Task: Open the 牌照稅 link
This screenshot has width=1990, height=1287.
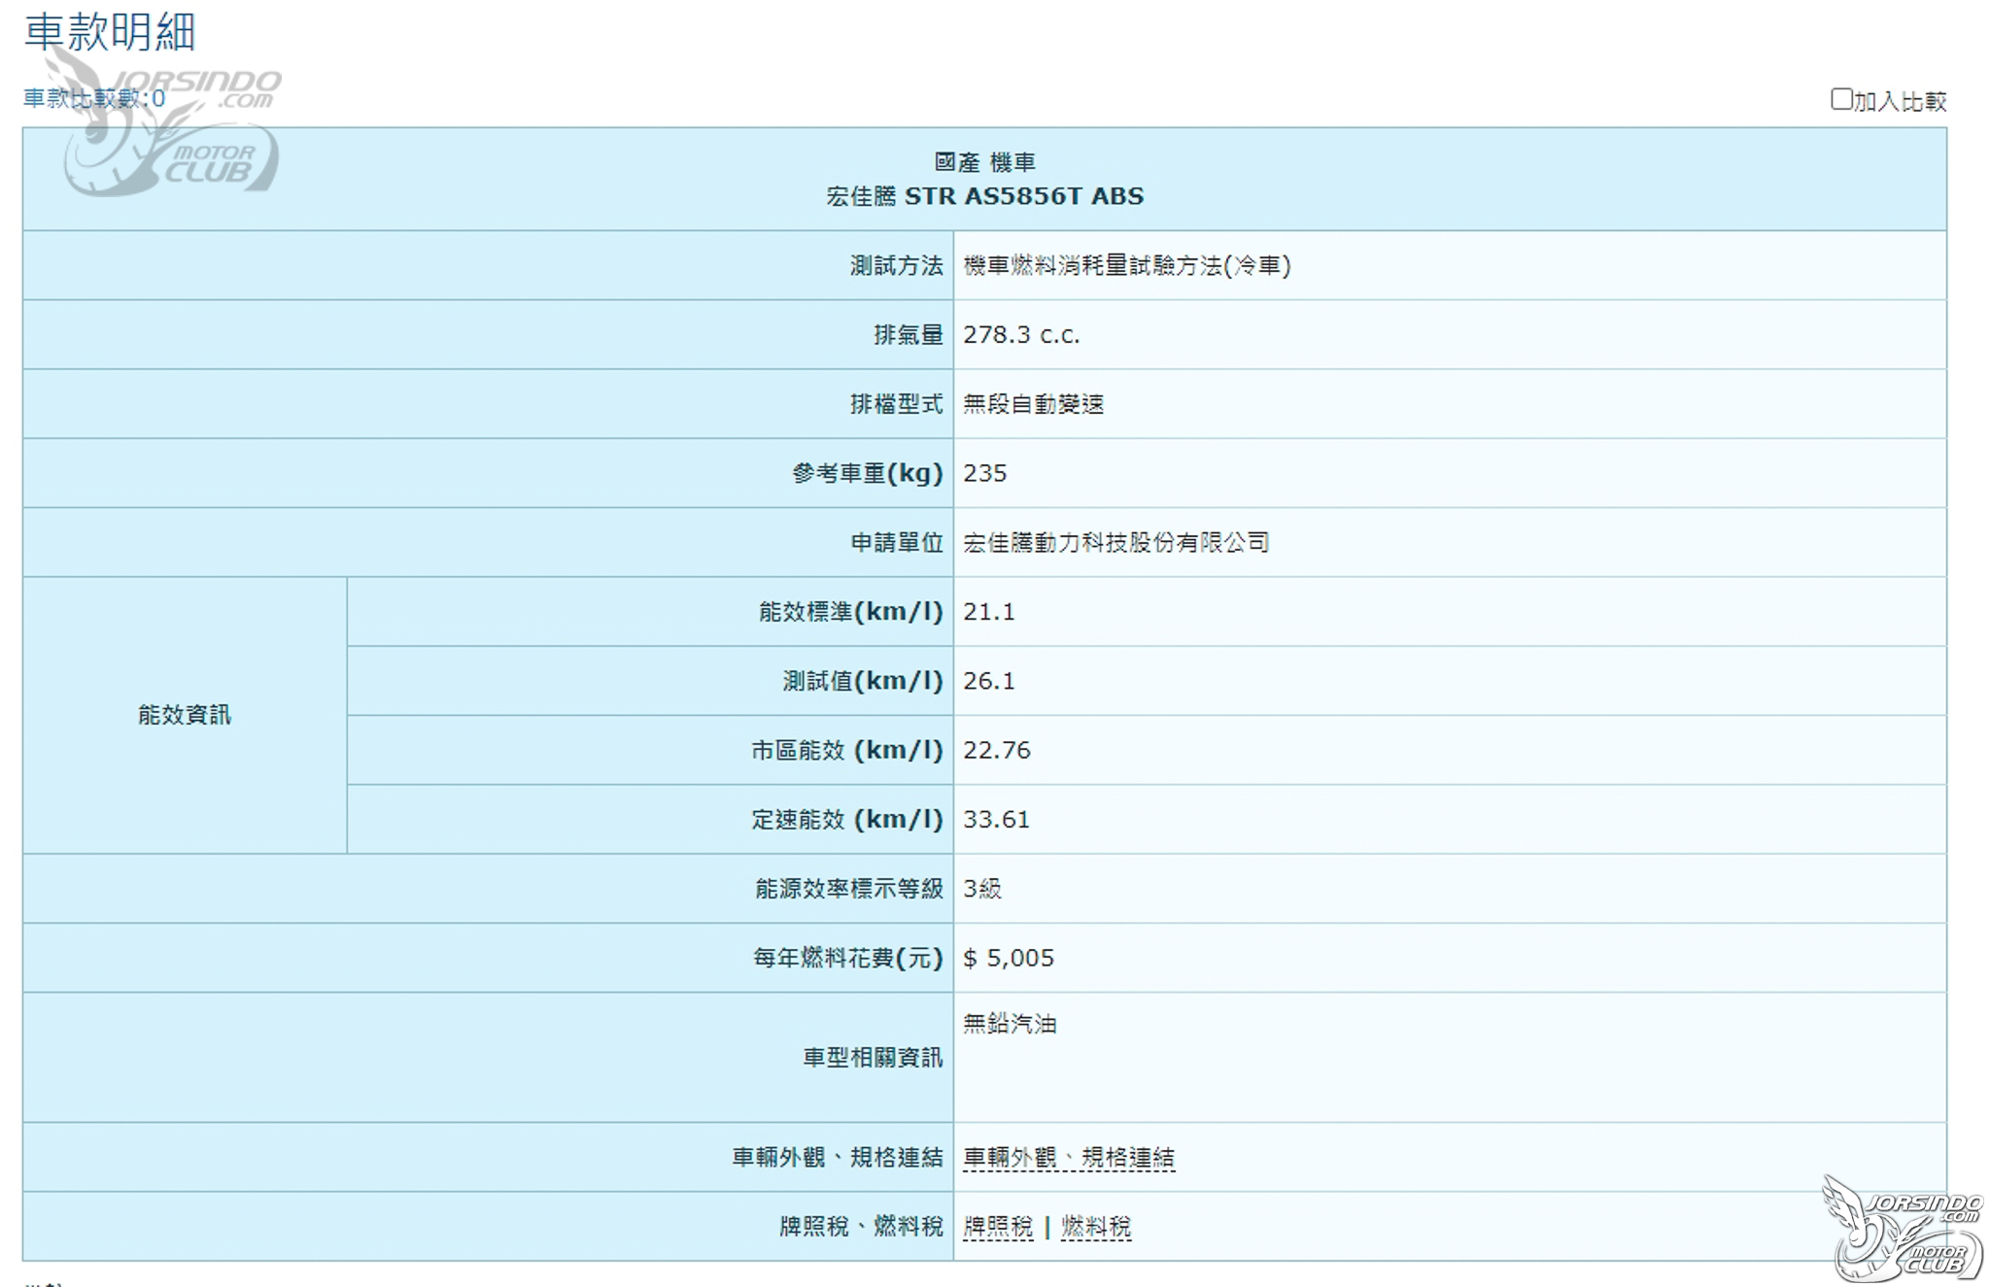Action: (x=997, y=1227)
